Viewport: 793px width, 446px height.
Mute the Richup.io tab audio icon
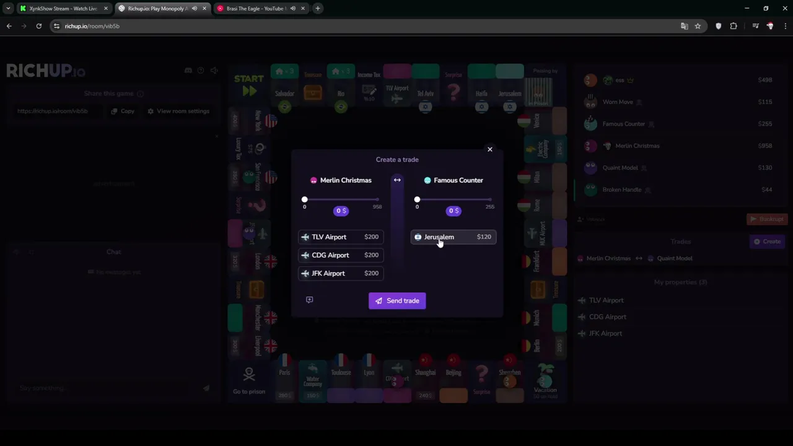[195, 9]
